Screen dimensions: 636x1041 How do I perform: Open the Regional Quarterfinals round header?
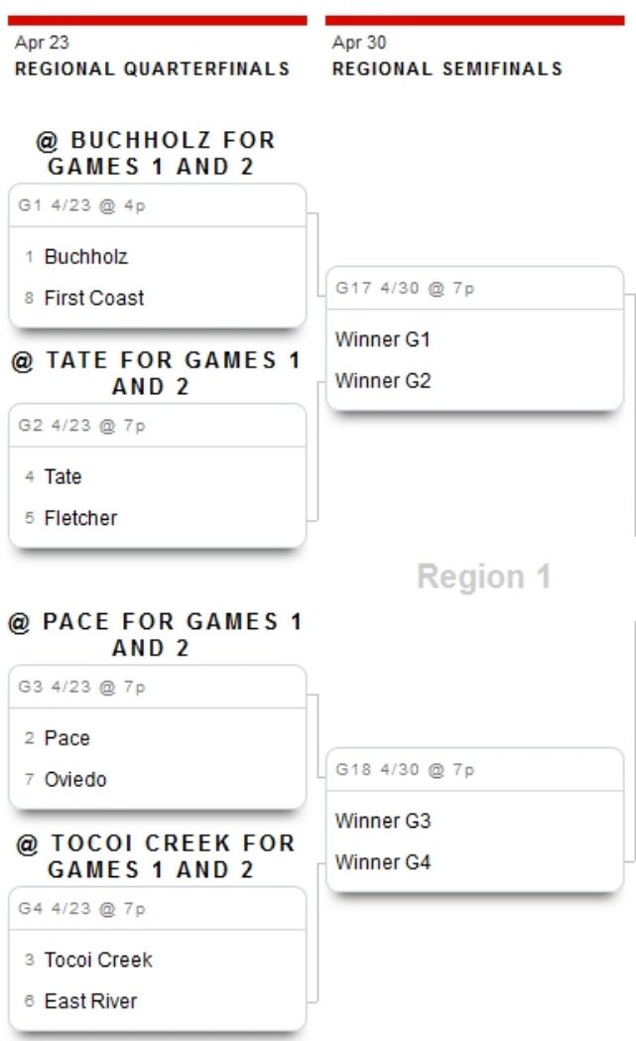[152, 69]
